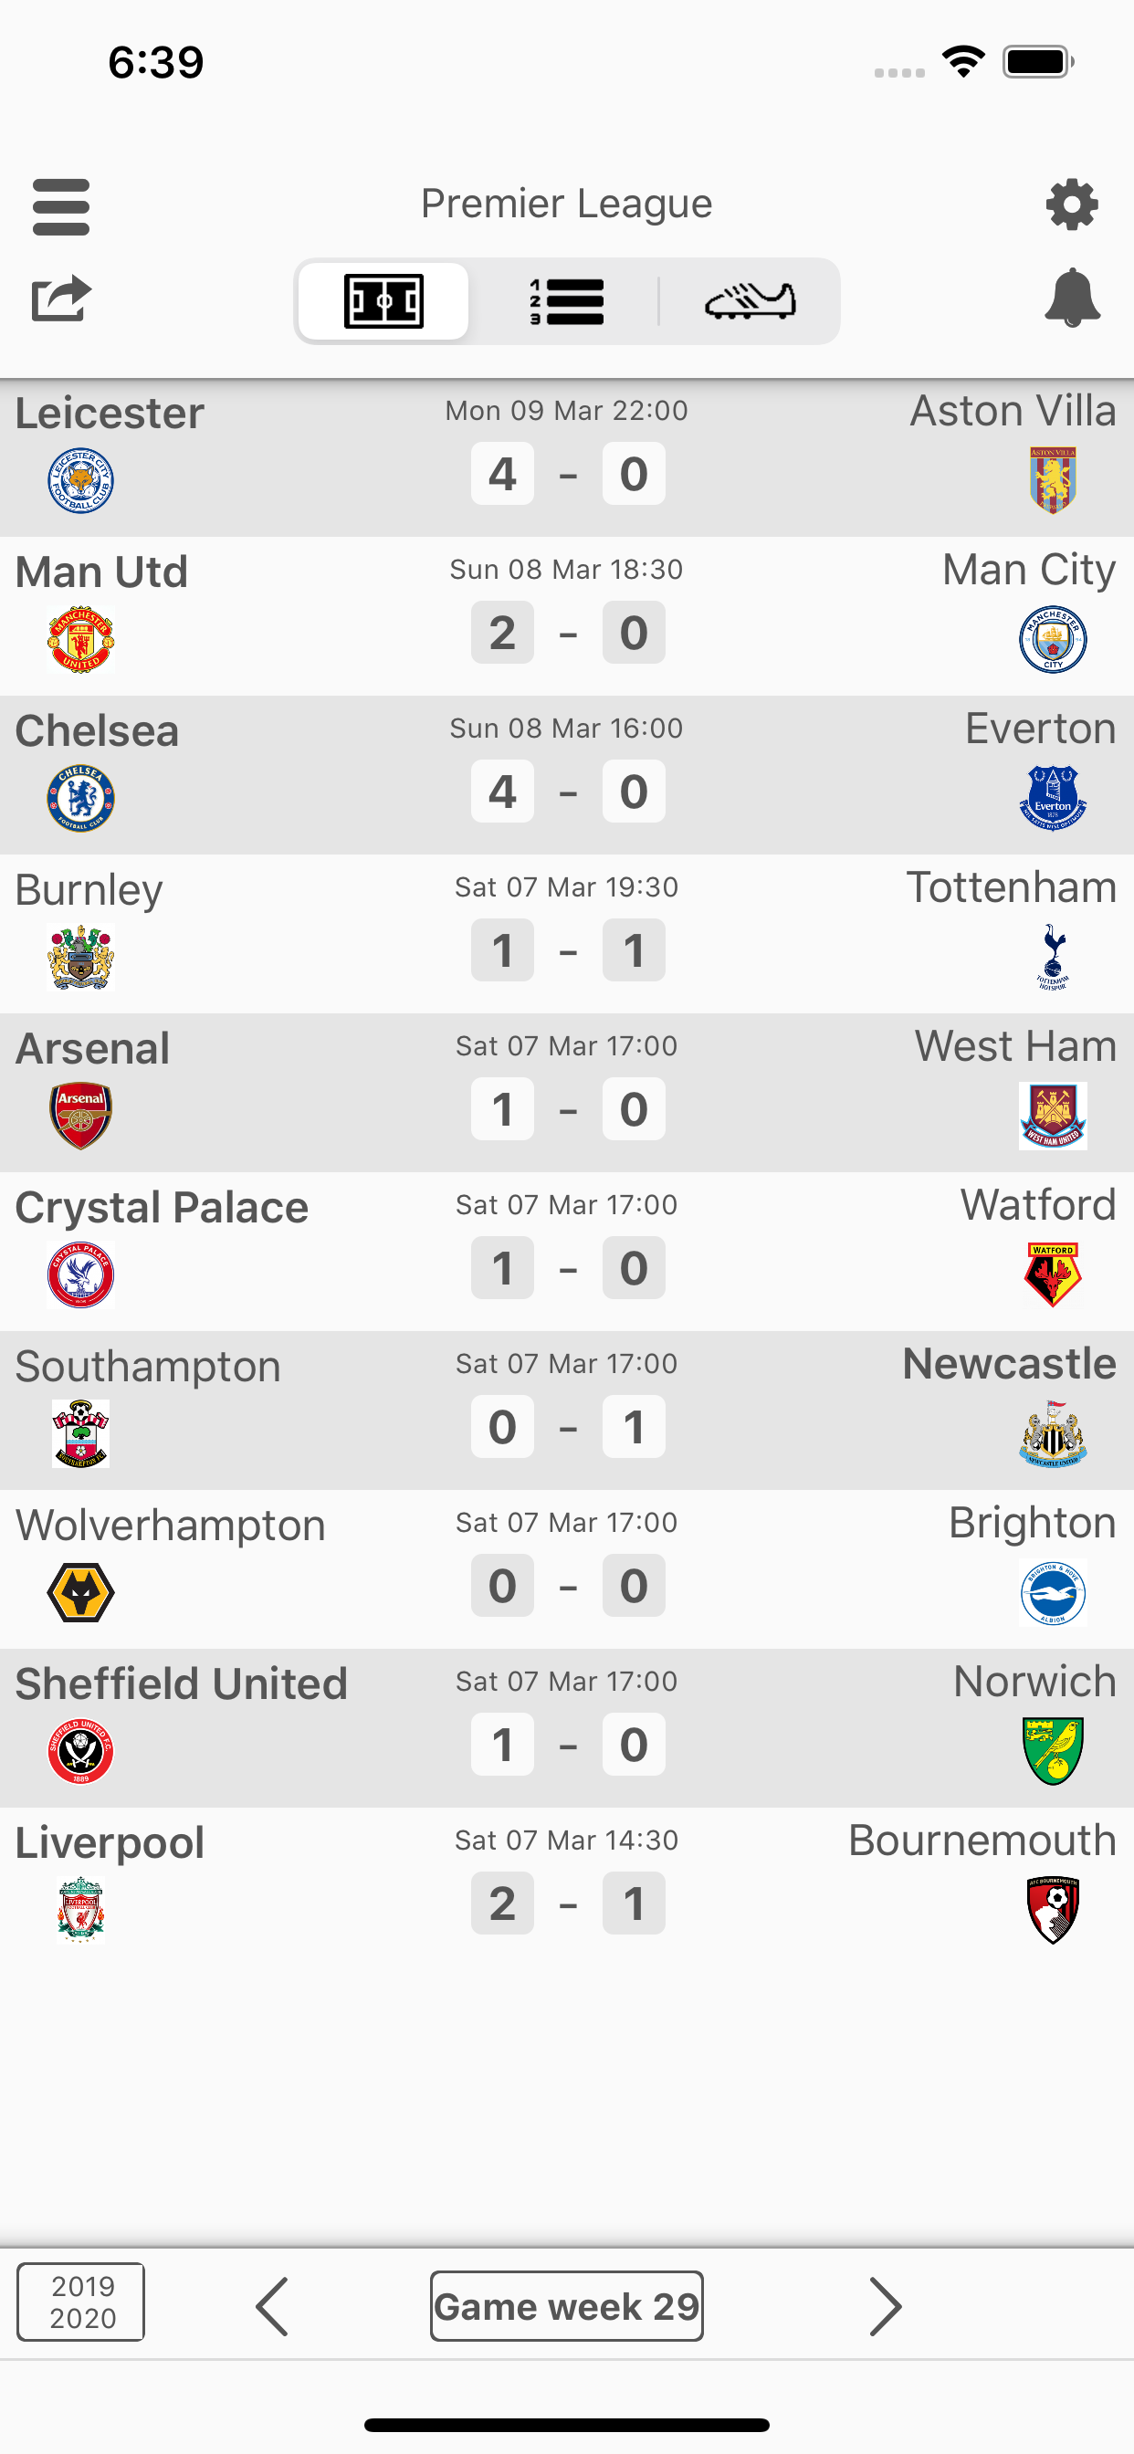Open Game week 29 selector

pyautogui.click(x=567, y=2306)
